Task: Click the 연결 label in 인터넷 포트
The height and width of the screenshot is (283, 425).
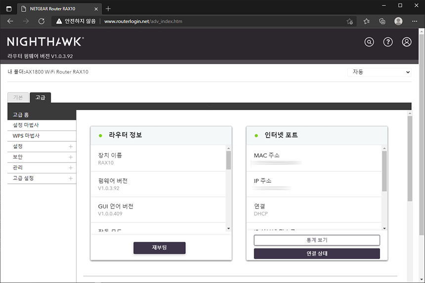Action: [x=259, y=206]
